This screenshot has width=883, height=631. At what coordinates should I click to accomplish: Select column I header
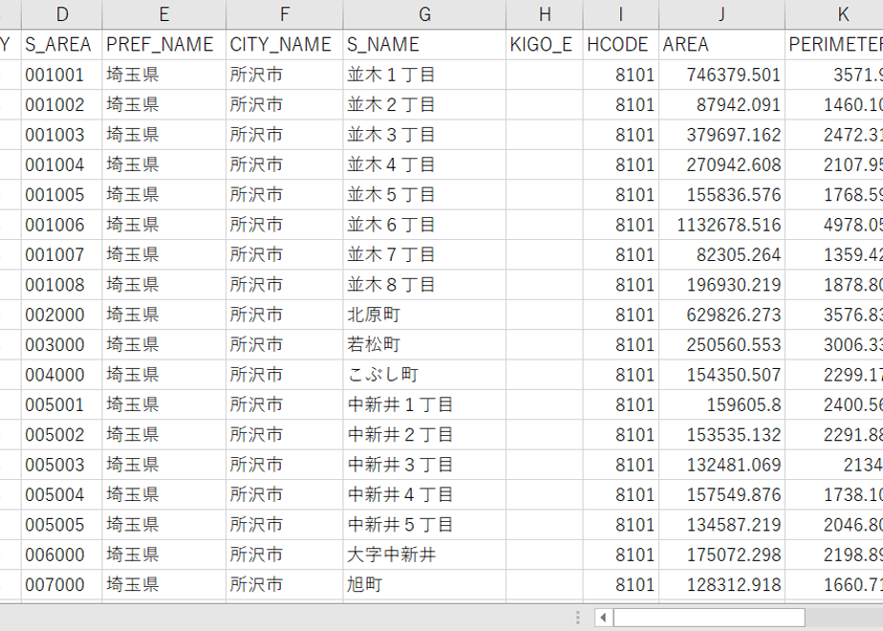pyautogui.click(x=620, y=14)
